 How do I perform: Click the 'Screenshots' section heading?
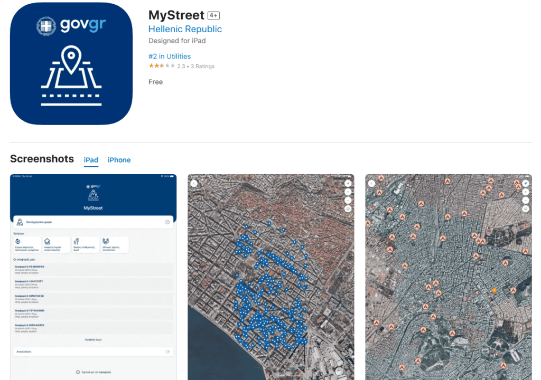42,159
